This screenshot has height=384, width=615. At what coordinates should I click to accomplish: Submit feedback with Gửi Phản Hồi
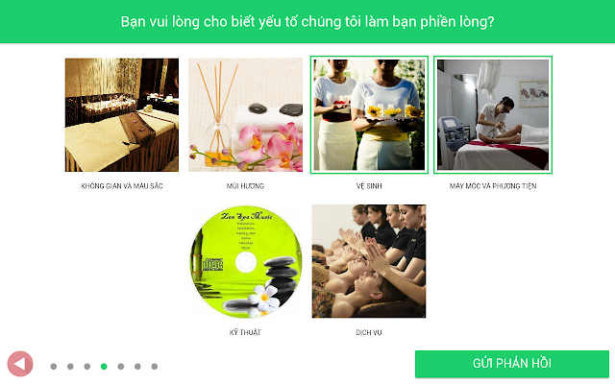(512, 364)
